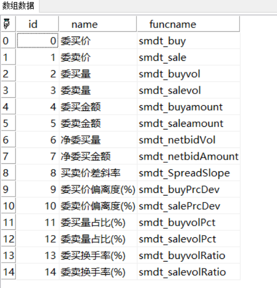The height and width of the screenshot is (288, 277).
Task: Select row header 14
Action: (8, 272)
